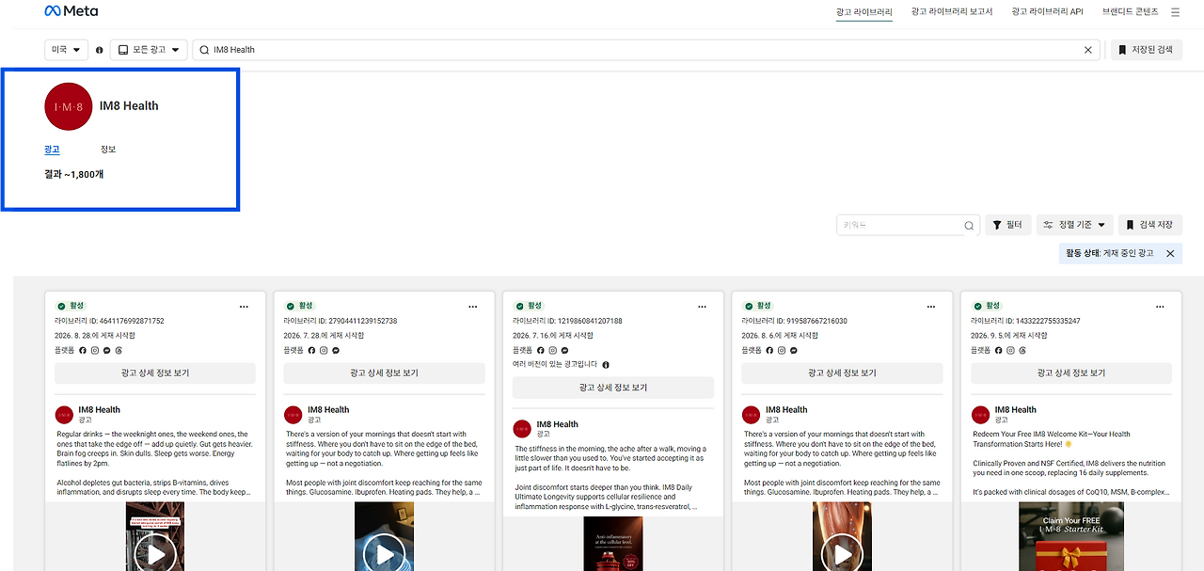Click the Messenger icon on ad 27904411239152738
The height and width of the screenshot is (571, 1204).
(336, 350)
